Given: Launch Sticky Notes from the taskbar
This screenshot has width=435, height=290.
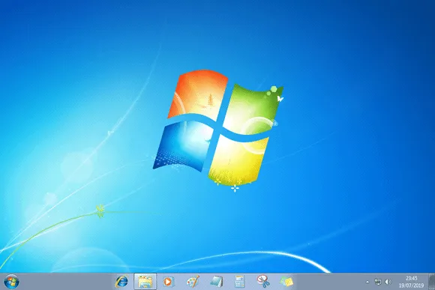Looking at the screenshot, I should (x=286, y=282).
